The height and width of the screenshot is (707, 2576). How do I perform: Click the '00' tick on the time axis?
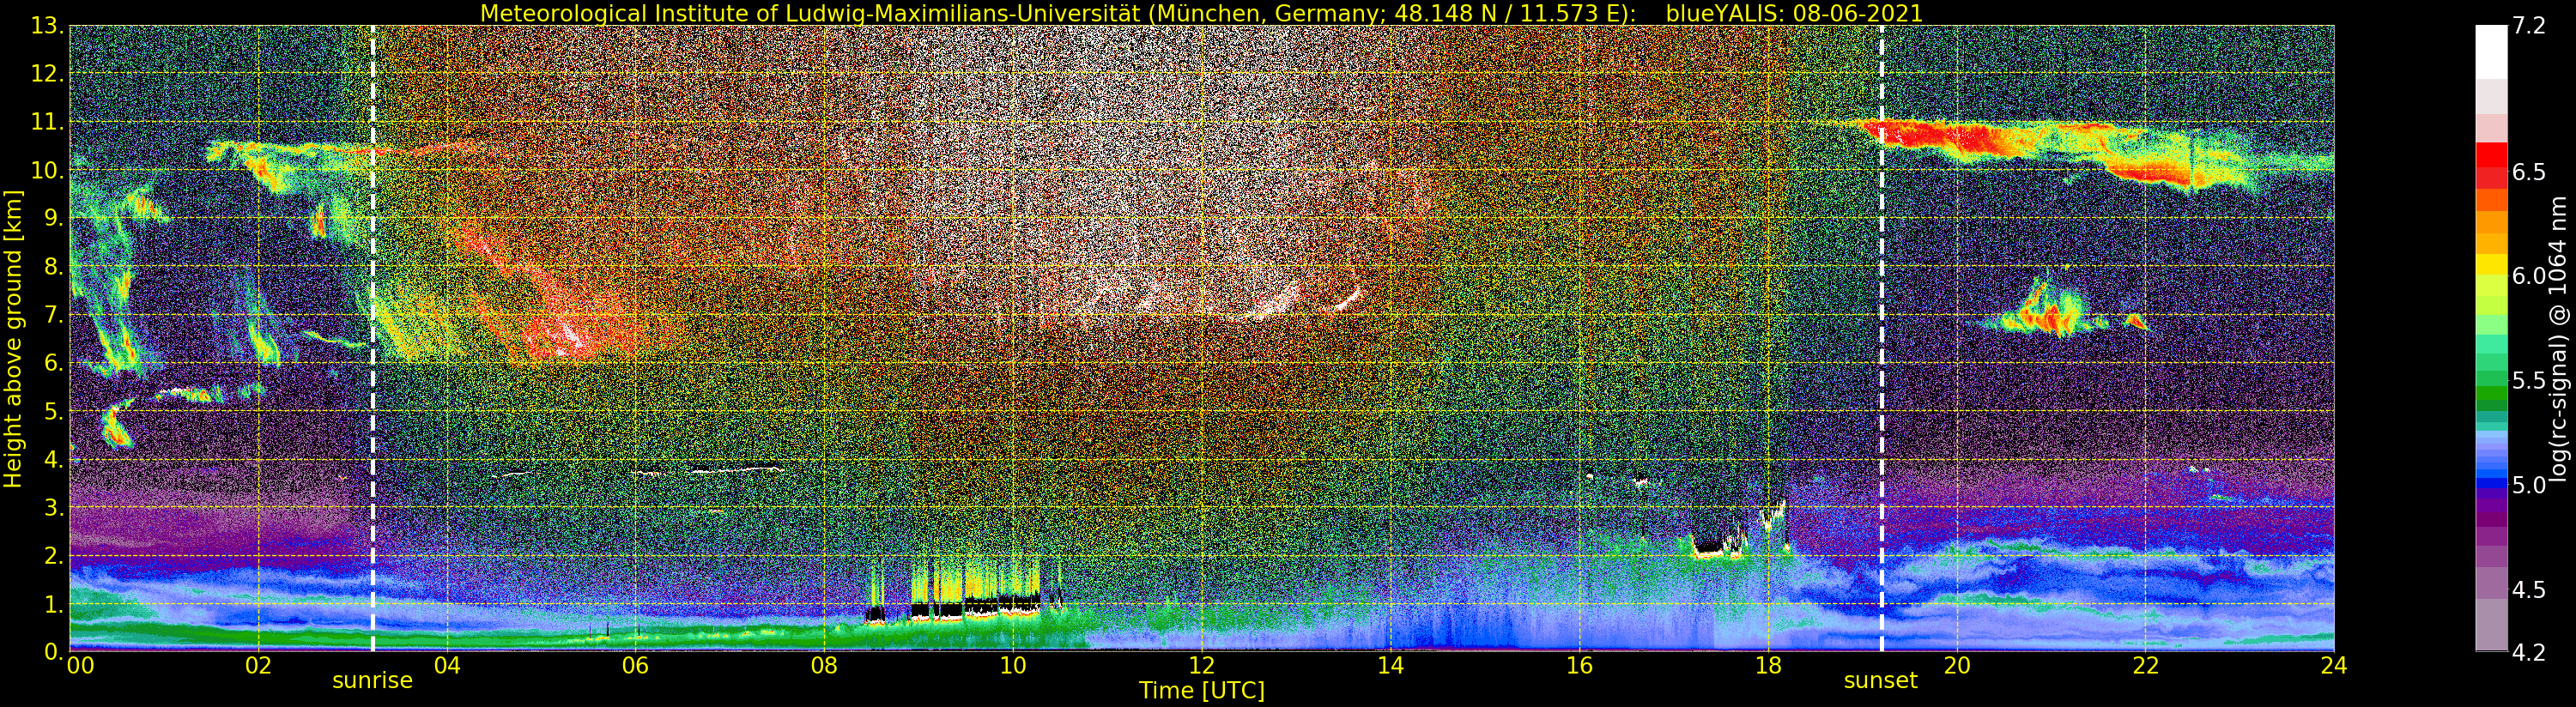point(80,665)
